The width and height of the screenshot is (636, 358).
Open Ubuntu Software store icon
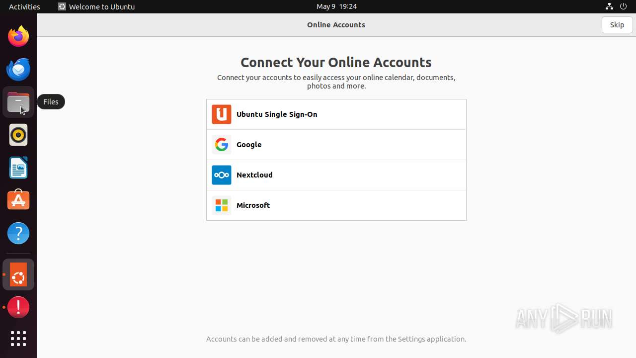point(18,200)
